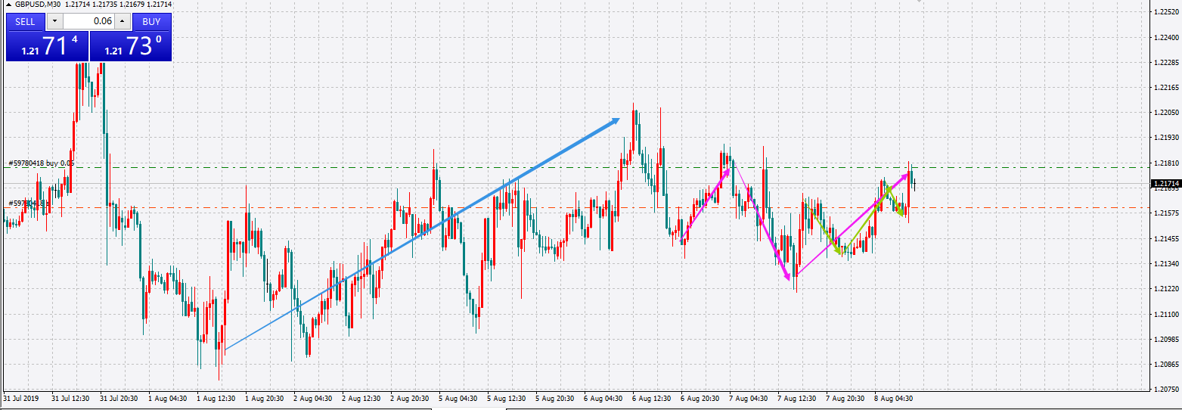Screen dimensions: 1182x410
Task: Click the 1.22050 price scale label
Action: point(1168,113)
